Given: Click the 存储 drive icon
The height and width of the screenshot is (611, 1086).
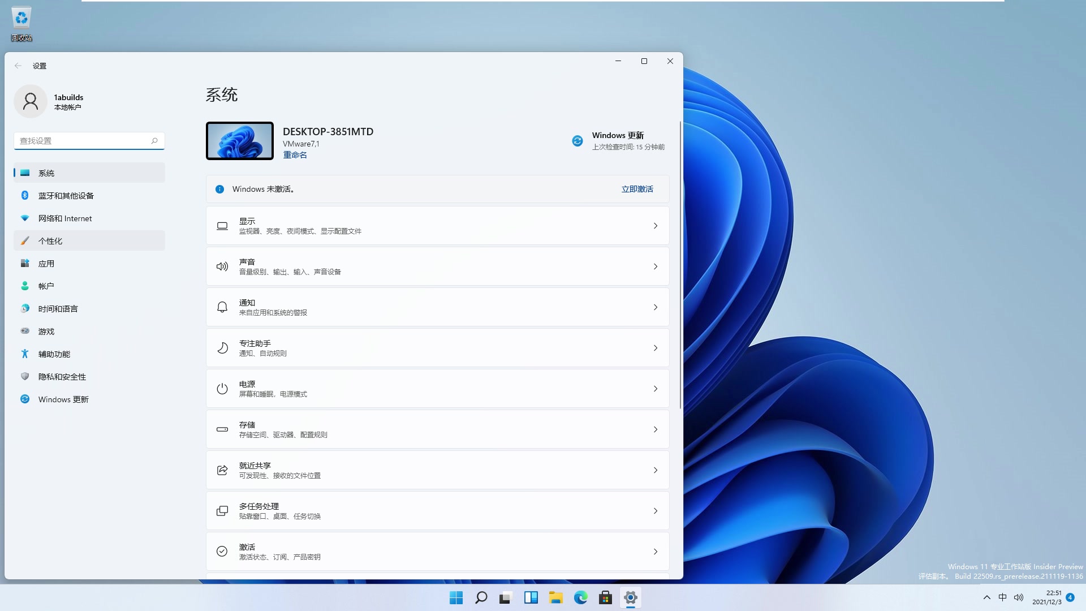Looking at the screenshot, I should pos(222,429).
